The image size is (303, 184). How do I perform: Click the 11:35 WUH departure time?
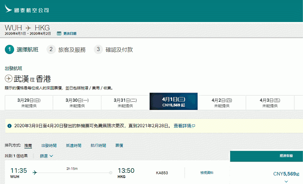(19, 173)
